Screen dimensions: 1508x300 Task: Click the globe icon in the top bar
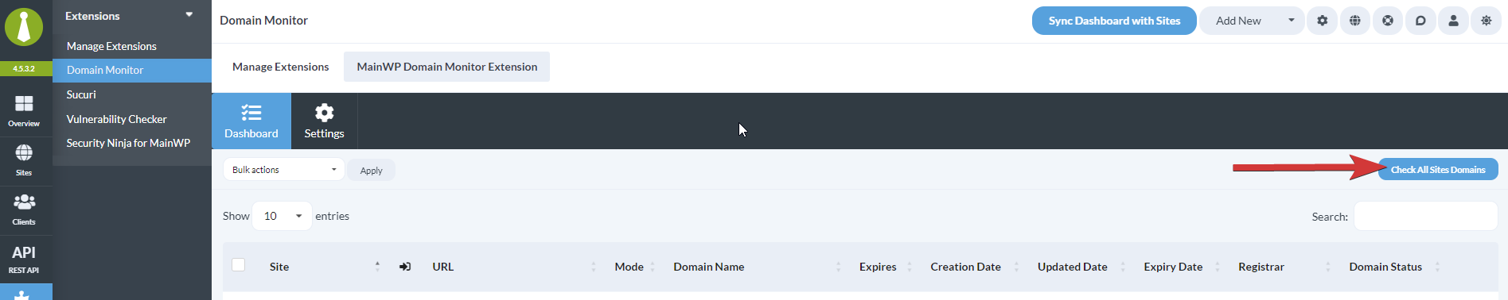(x=1354, y=21)
